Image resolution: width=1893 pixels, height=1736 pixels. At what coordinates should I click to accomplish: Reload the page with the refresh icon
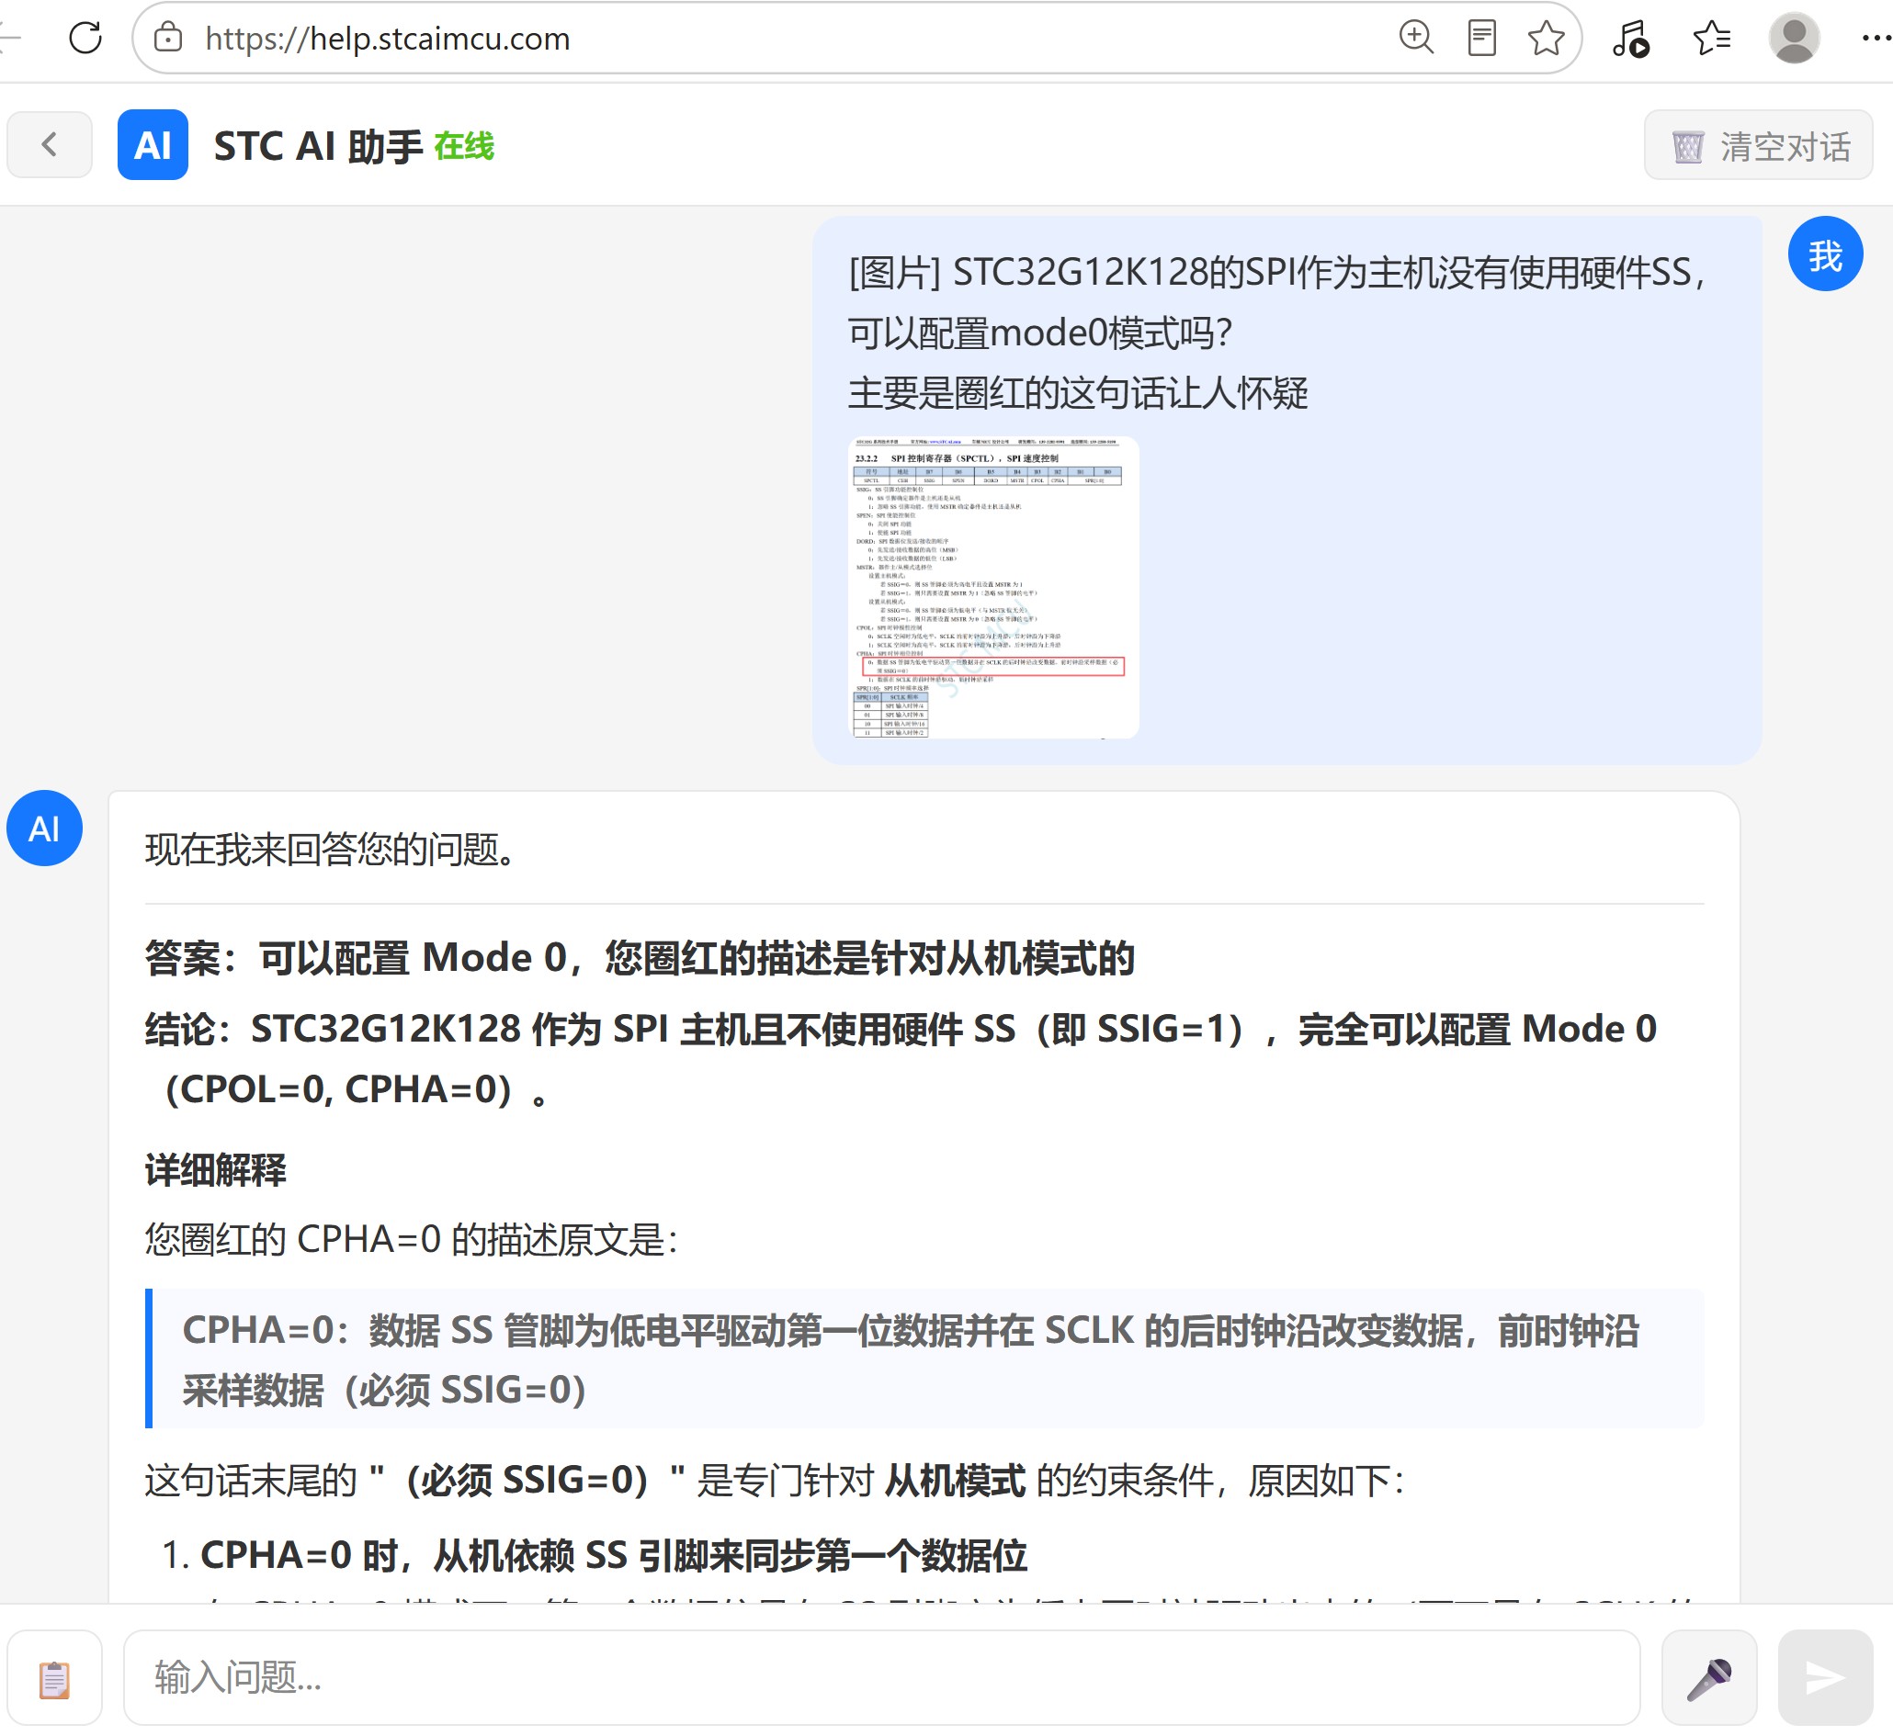pyautogui.click(x=85, y=38)
